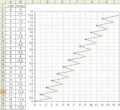Select row 21 header
120x110 pixels.
[3, 84]
